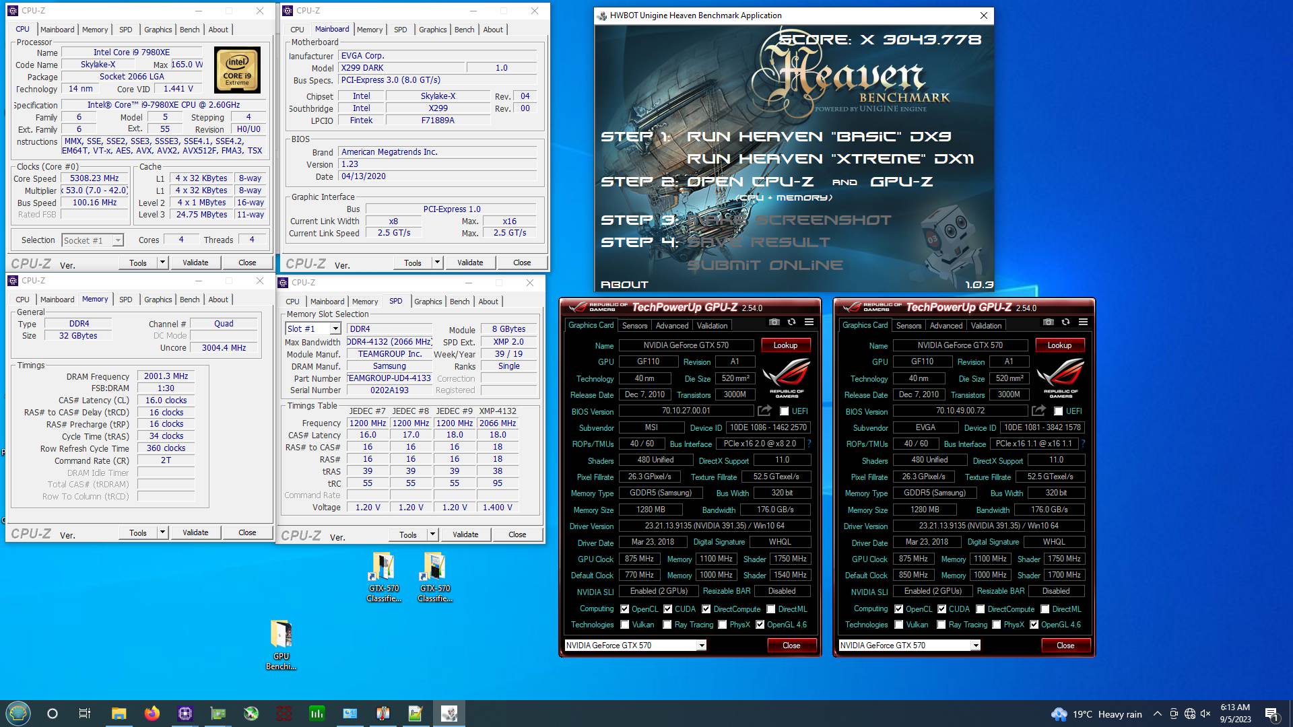Screen dimensions: 1293x727
Task: Toggle Ray Tracing checkbox in EVGA GPU-Z window
Action: [941, 625]
